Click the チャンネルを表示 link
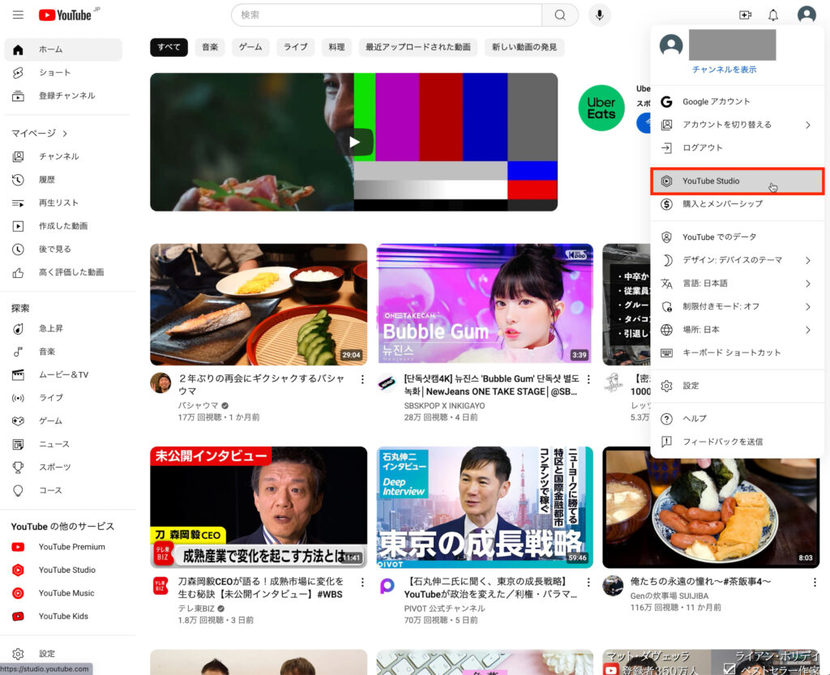This screenshot has width=830, height=675. click(724, 70)
